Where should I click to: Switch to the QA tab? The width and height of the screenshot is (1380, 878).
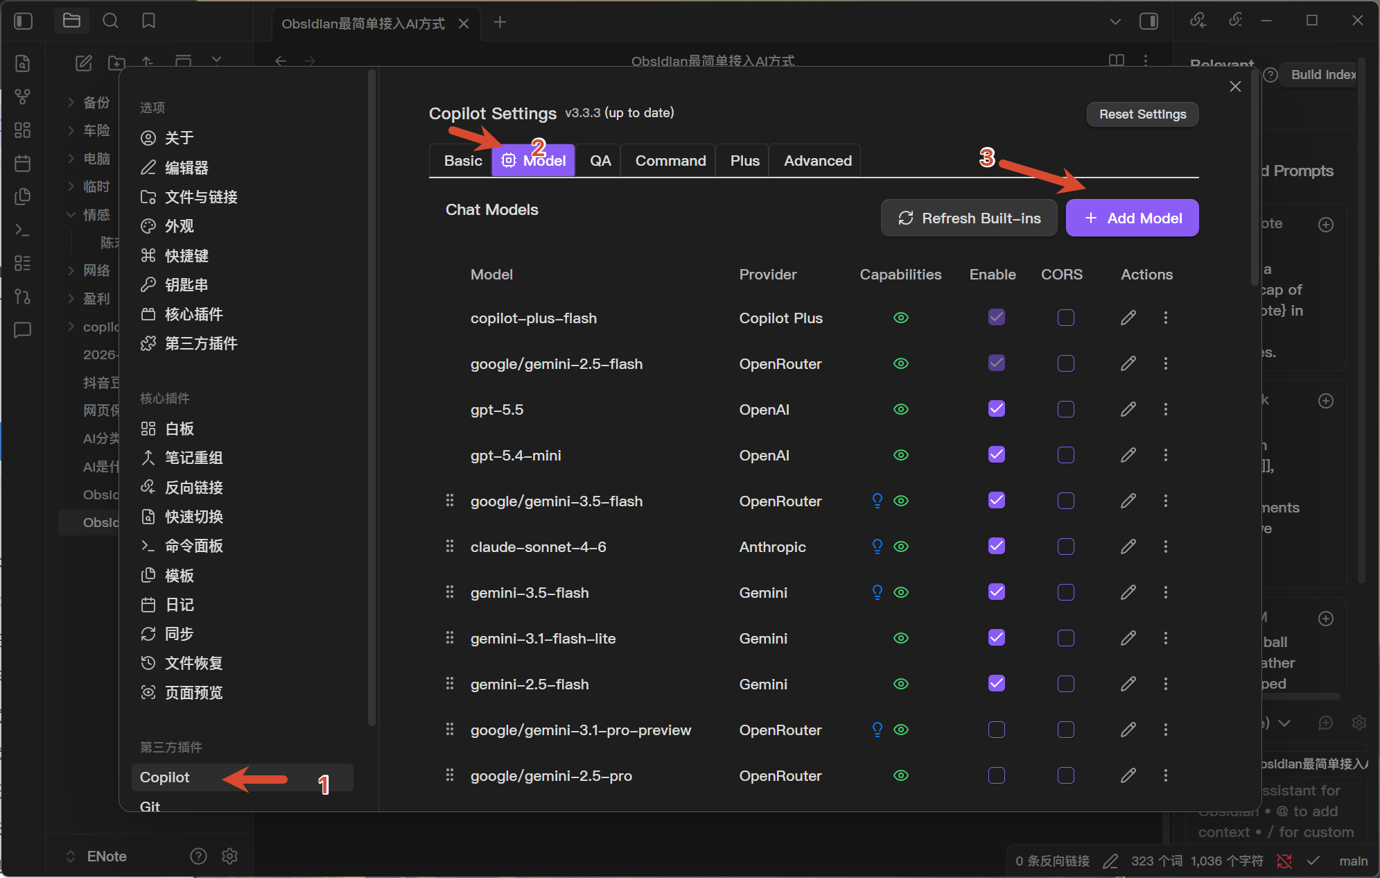600,161
